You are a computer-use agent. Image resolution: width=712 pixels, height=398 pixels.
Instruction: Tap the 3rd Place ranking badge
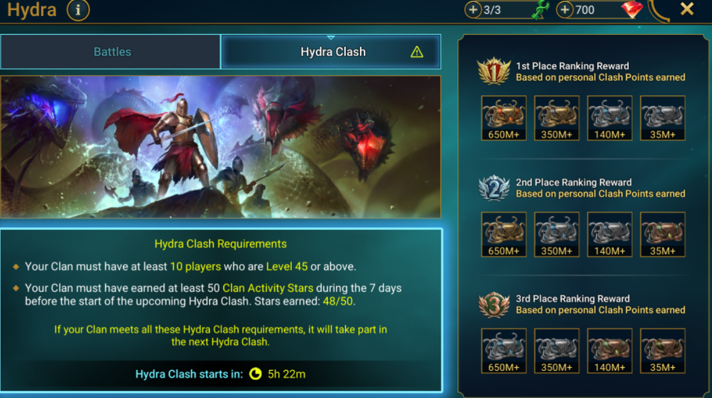click(493, 304)
